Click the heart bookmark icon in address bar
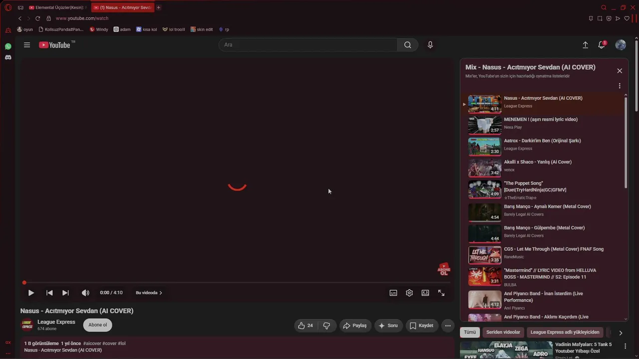The height and width of the screenshot is (359, 639). (627, 18)
